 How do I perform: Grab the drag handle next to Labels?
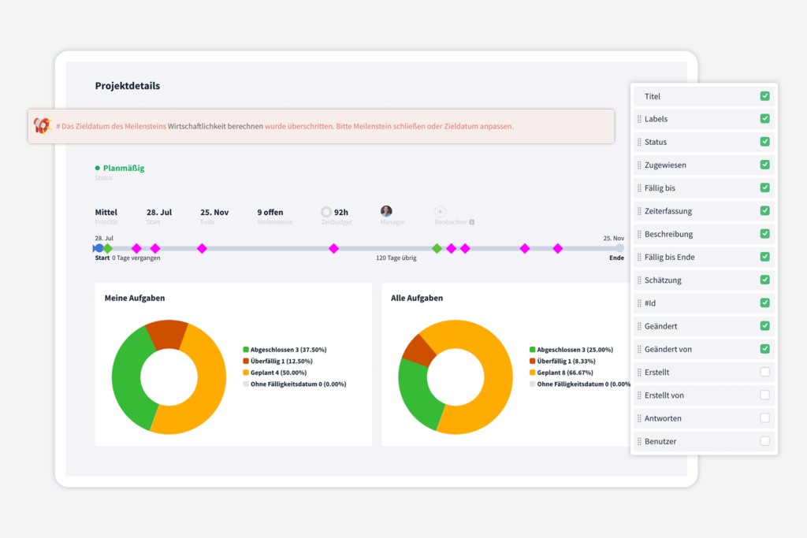[639, 119]
